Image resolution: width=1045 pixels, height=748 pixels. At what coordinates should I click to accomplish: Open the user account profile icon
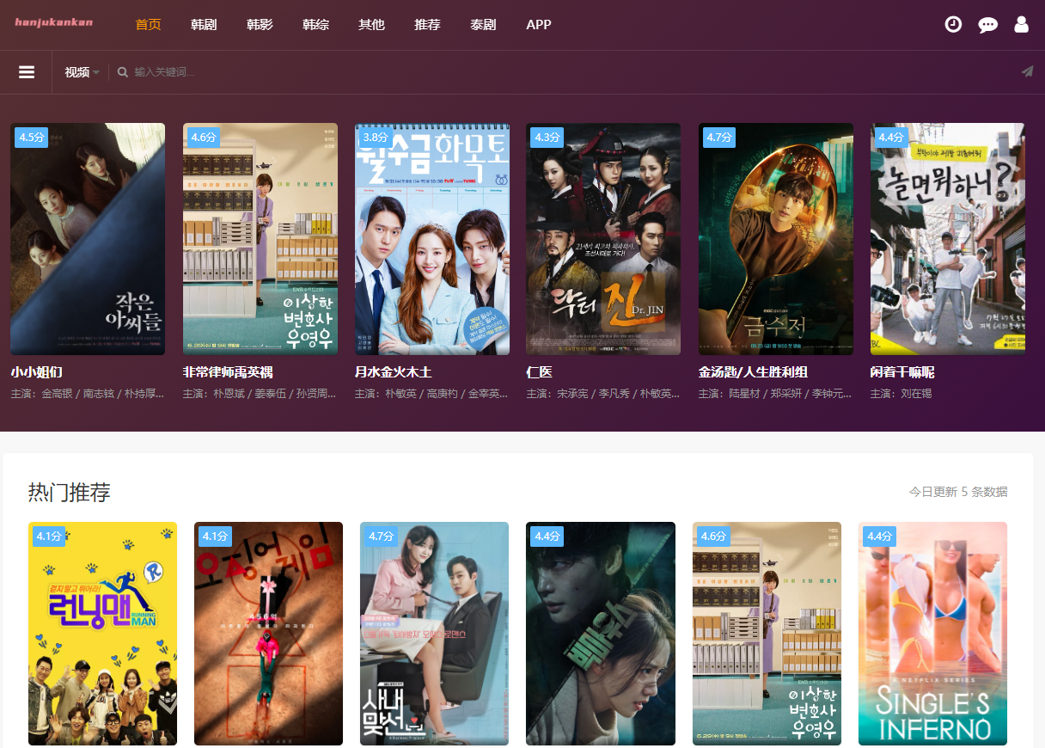tap(1021, 24)
